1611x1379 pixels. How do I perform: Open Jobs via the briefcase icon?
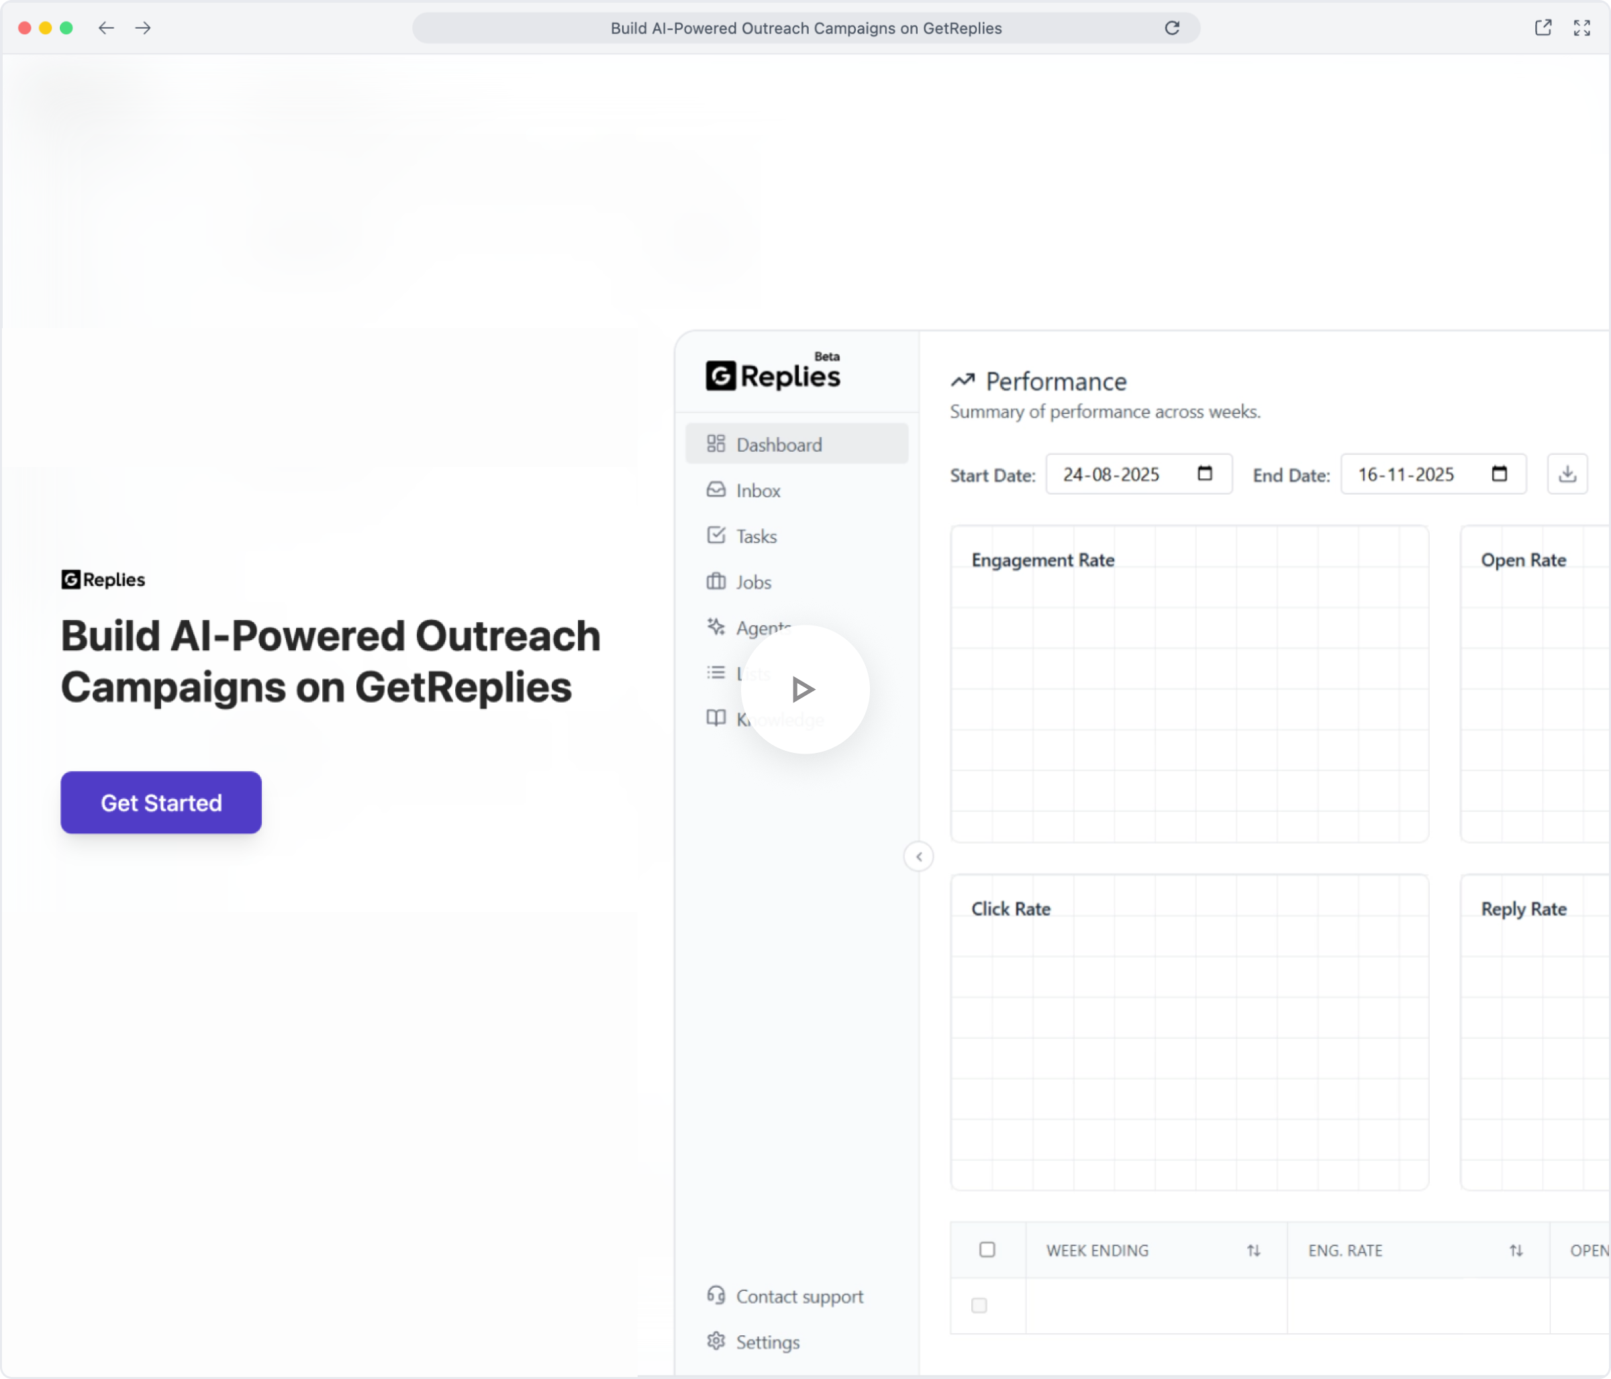[x=716, y=580]
